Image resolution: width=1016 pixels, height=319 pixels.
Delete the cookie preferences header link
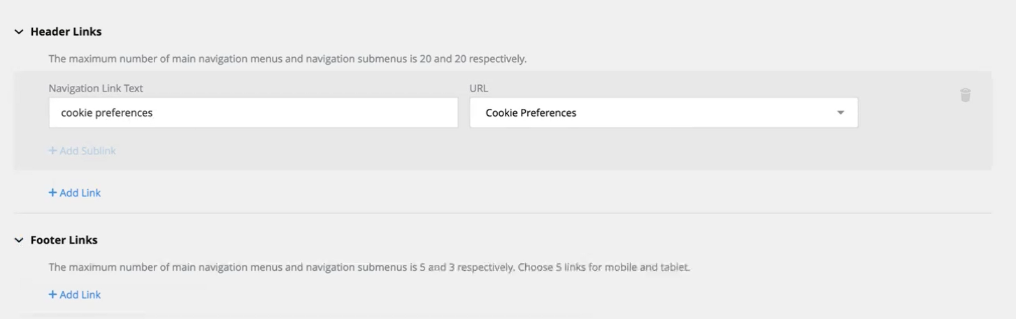click(965, 95)
